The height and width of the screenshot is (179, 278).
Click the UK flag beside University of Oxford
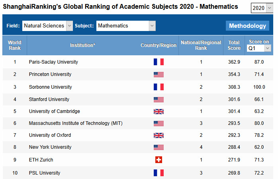pyautogui.click(x=159, y=135)
